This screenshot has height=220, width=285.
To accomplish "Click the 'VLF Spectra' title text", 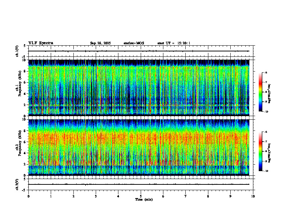I will coord(41,43).
